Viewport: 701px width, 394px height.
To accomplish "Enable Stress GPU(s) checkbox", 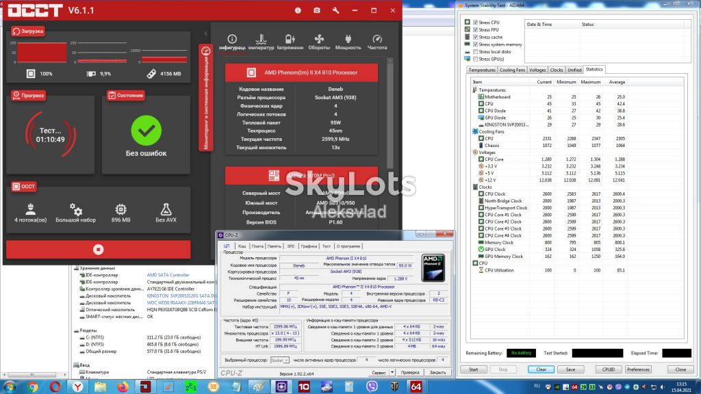I will pyautogui.click(x=476, y=59).
